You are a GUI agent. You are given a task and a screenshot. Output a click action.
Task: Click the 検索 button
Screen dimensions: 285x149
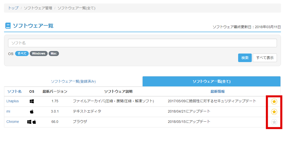[245, 58]
